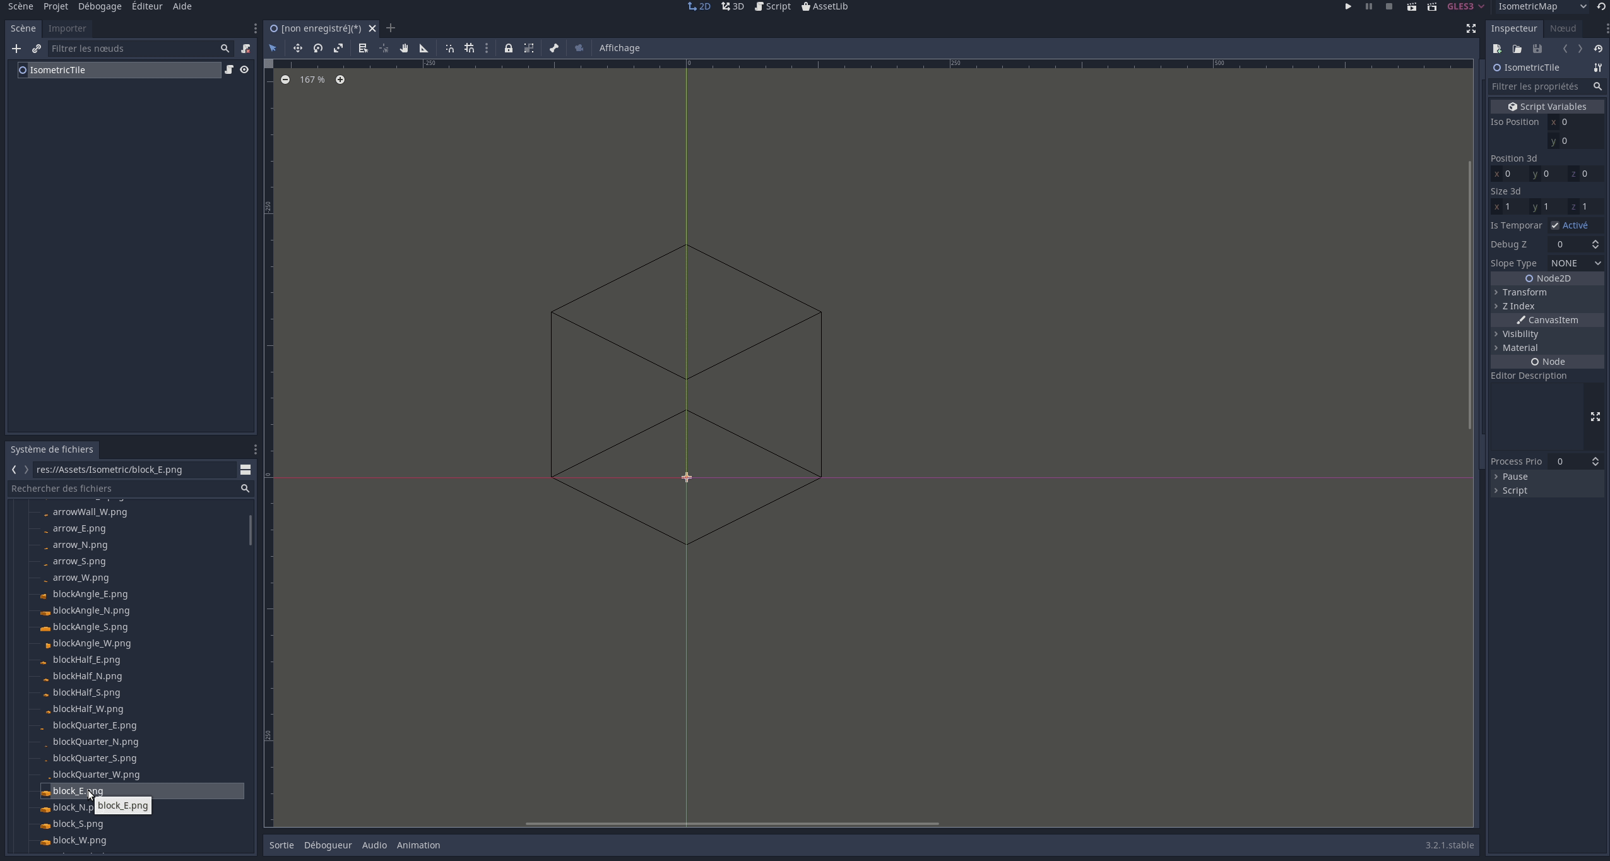The height and width of the screenshot is (861, 1610).
Task: Click the add new node plus icon
Action: pos(16,49)
